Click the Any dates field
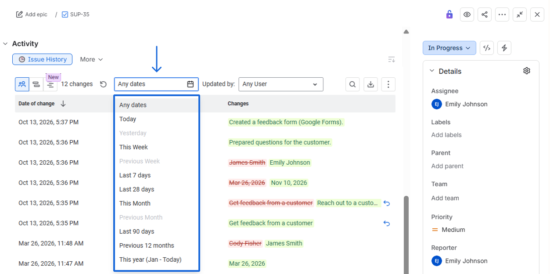550x274 pixels. point(156,84)
